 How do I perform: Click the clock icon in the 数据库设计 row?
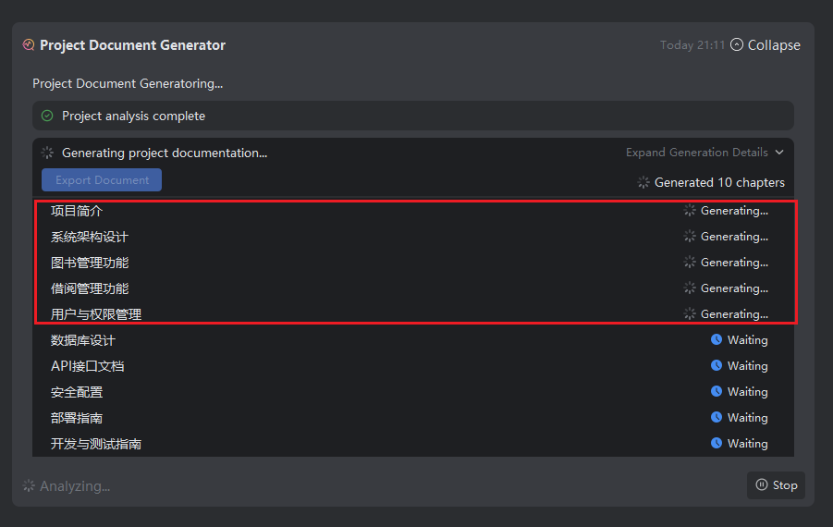coord(716,340)
